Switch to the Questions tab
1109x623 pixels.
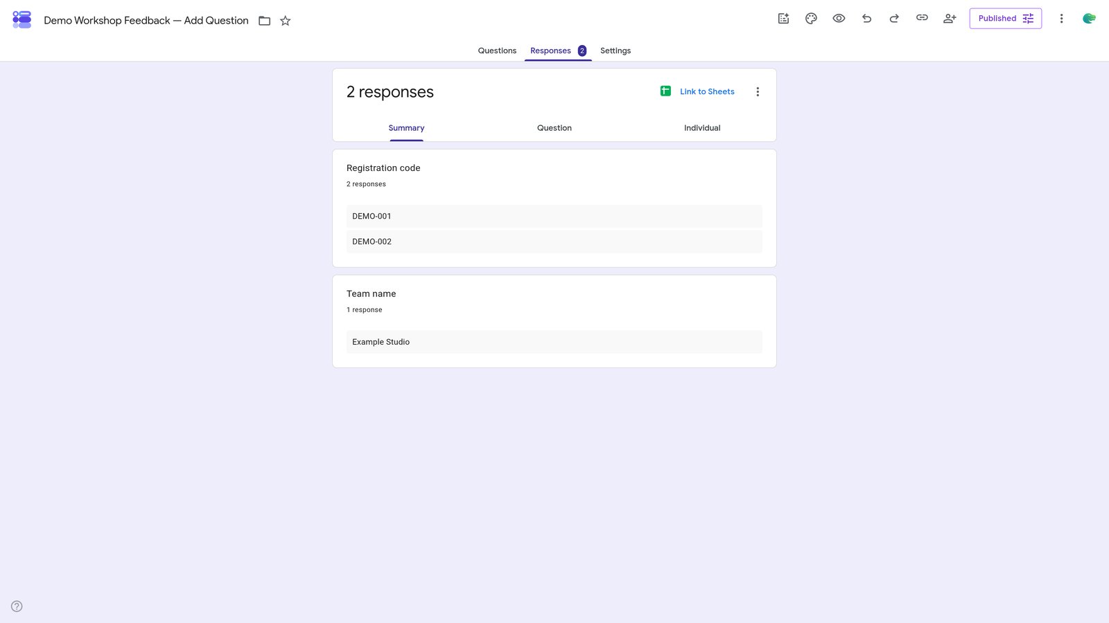(497, 51)
